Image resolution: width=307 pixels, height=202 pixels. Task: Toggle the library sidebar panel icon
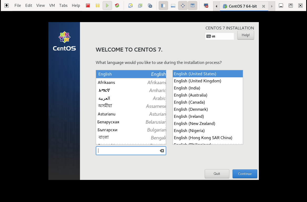(x=163, y=6)
